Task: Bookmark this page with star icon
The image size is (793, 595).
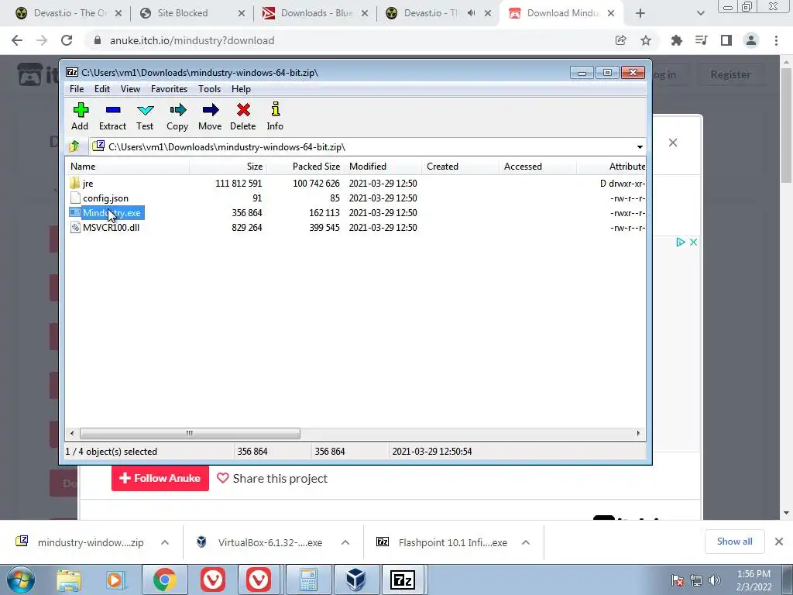Action: coord(646,40)
